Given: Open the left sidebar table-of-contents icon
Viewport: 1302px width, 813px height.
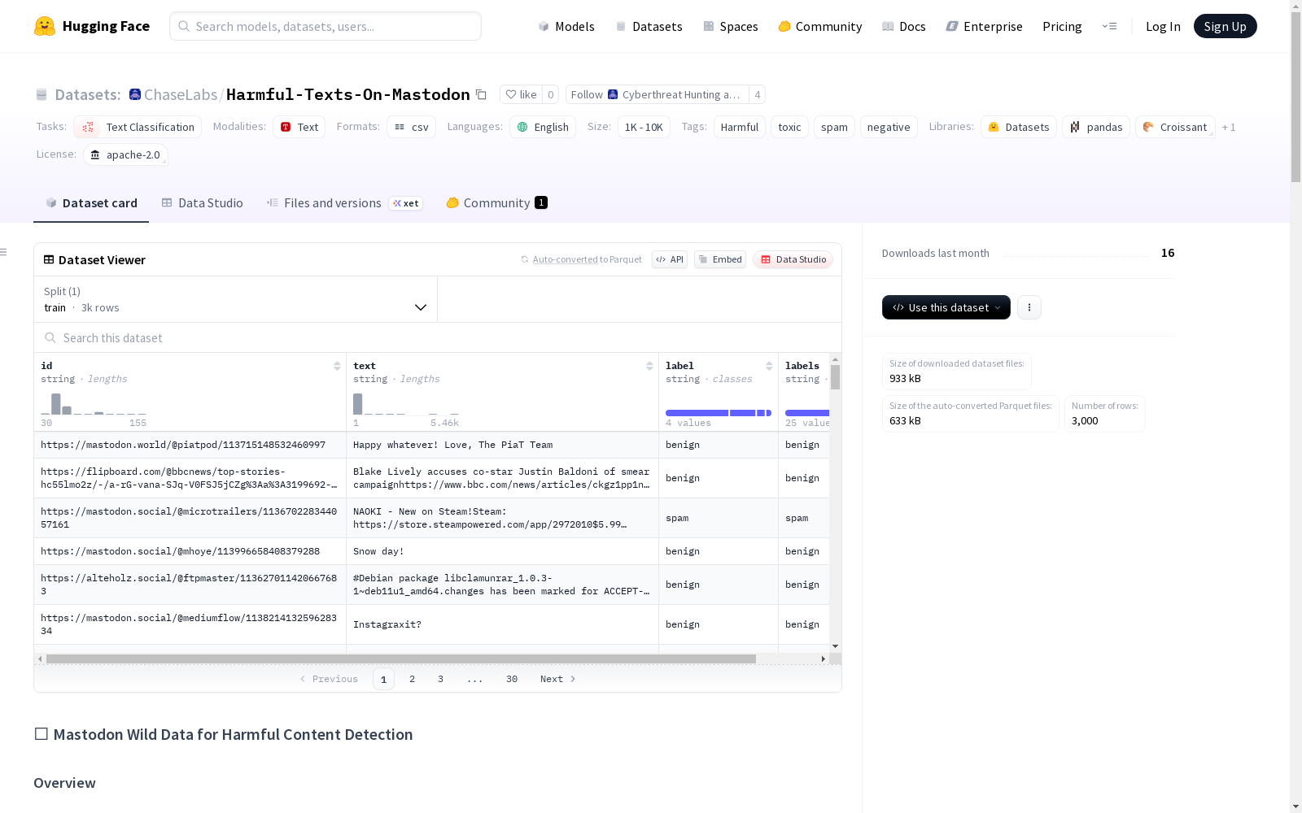Looking at the screenshot, I should (4, 252).
